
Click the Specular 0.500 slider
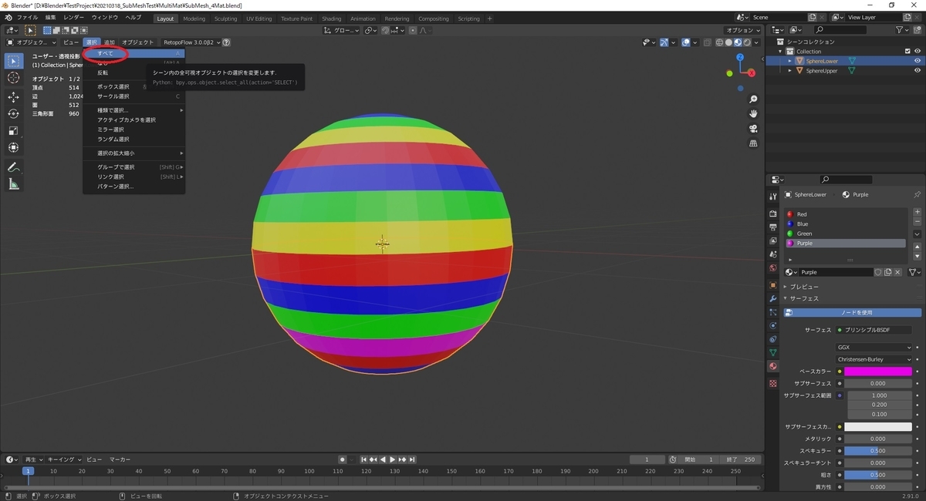[878, 451]
